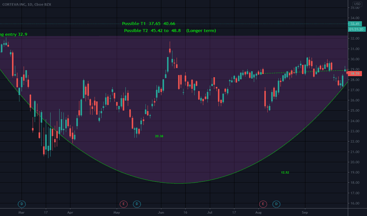The image size is (367, 216).
Task: Click the CORTEVA INC, 1D chart title
Action: point(27,4)
